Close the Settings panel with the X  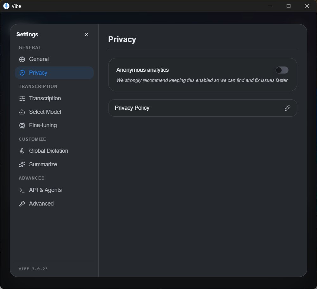pyautogui.click(x=87, y=34)
